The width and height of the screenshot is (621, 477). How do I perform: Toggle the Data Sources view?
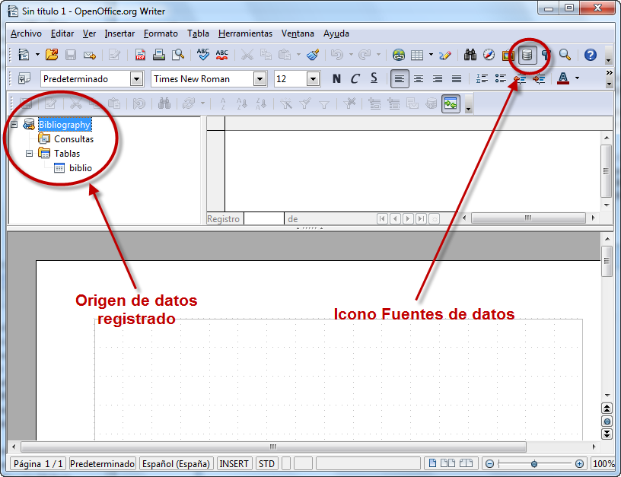[x=527, y=55]
